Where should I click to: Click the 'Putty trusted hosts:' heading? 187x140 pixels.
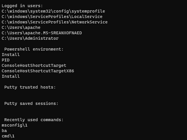30,87
